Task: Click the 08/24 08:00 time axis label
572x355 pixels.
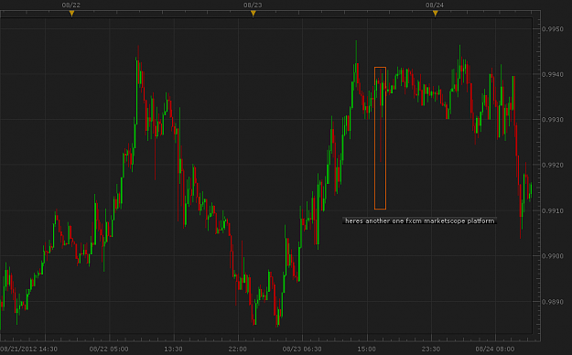Action: (x=495, y=350)
